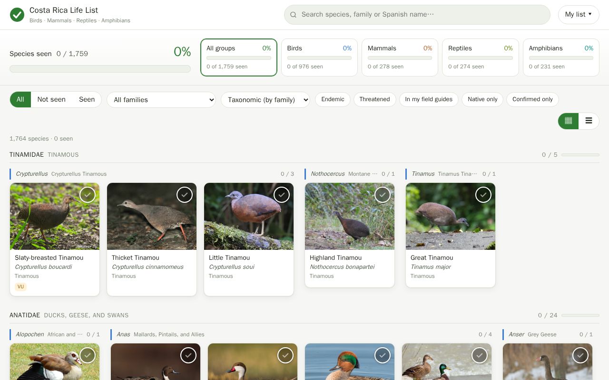Open the All families dropdown
The image size is (609, 380).
(161, 100)
